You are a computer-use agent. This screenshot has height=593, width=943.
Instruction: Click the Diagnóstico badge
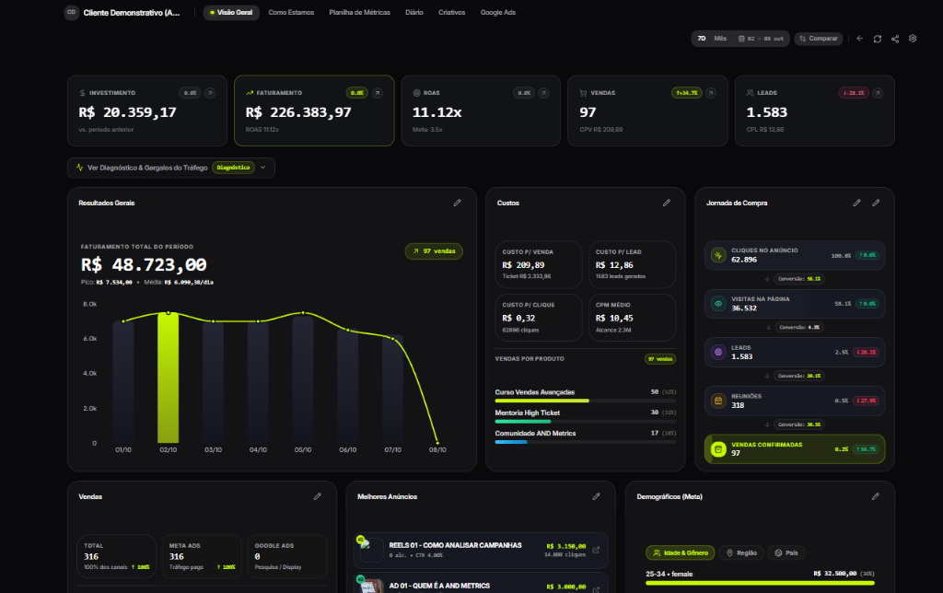click(233, 168)
